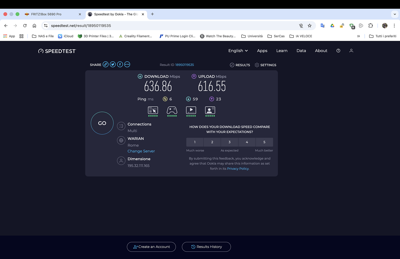This screenshot has height=259, width=400.
Task: Open the iCloud bookmark
Action: 66,36
